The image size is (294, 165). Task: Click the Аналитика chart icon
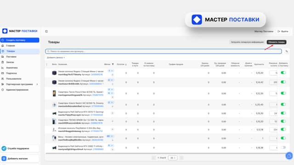[3, 68]
